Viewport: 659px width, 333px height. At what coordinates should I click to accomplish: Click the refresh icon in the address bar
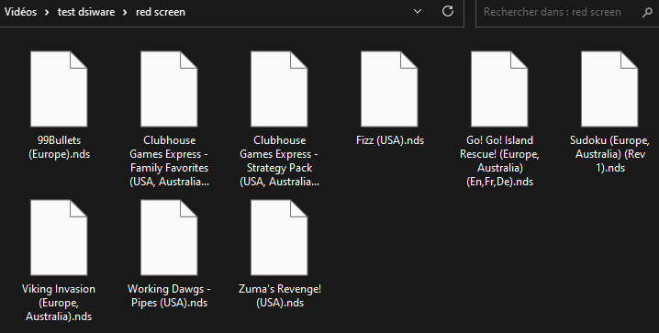click(448, 11)
